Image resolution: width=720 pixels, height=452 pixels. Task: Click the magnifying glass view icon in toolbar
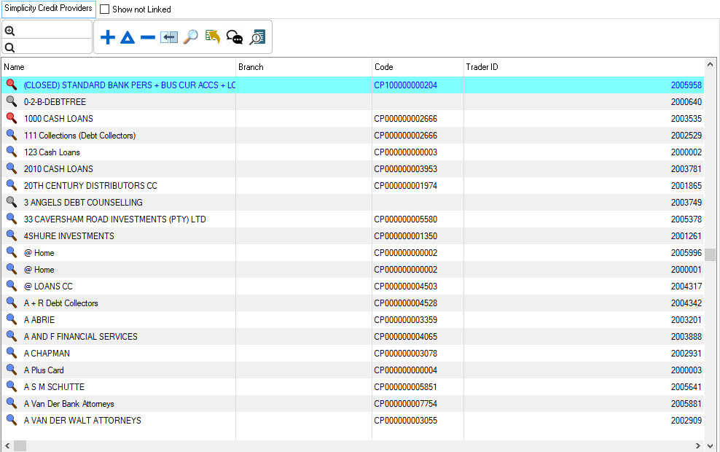point(190,37)
